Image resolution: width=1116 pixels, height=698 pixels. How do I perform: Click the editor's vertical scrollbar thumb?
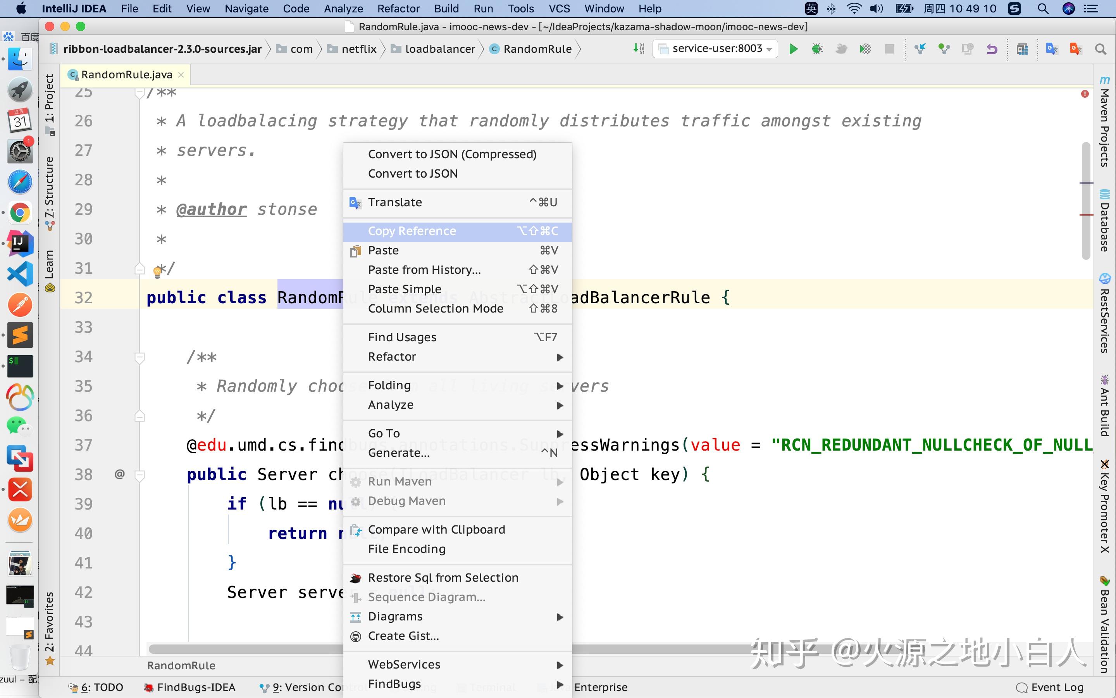point(1086,201)
